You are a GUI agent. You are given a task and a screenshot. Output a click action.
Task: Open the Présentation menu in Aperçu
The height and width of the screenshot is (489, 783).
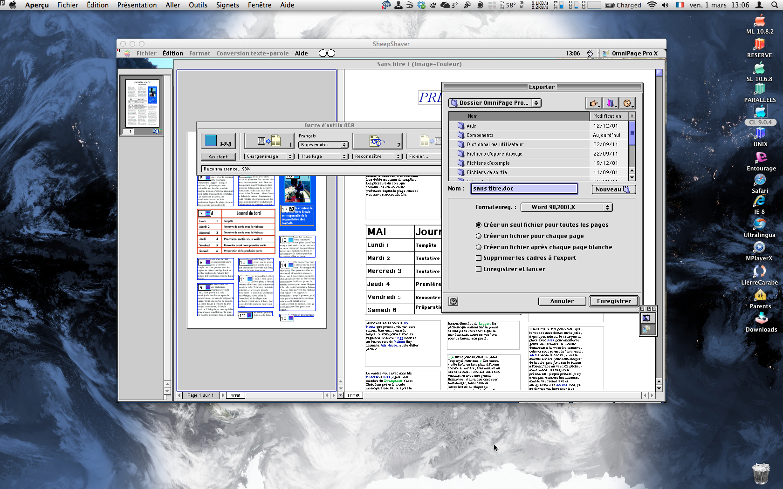[x=137, y=5]
